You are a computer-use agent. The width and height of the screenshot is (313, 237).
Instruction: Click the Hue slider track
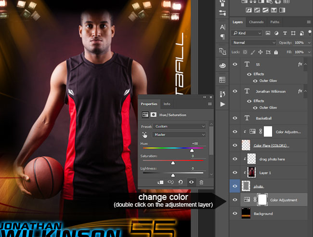tap(173, 148)
